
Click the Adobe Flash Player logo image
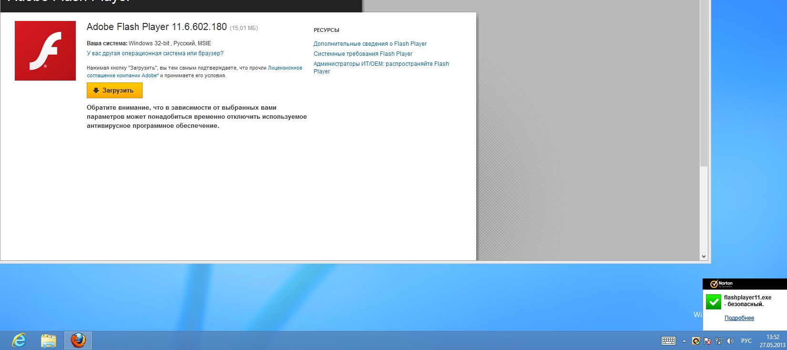point(45,51)
